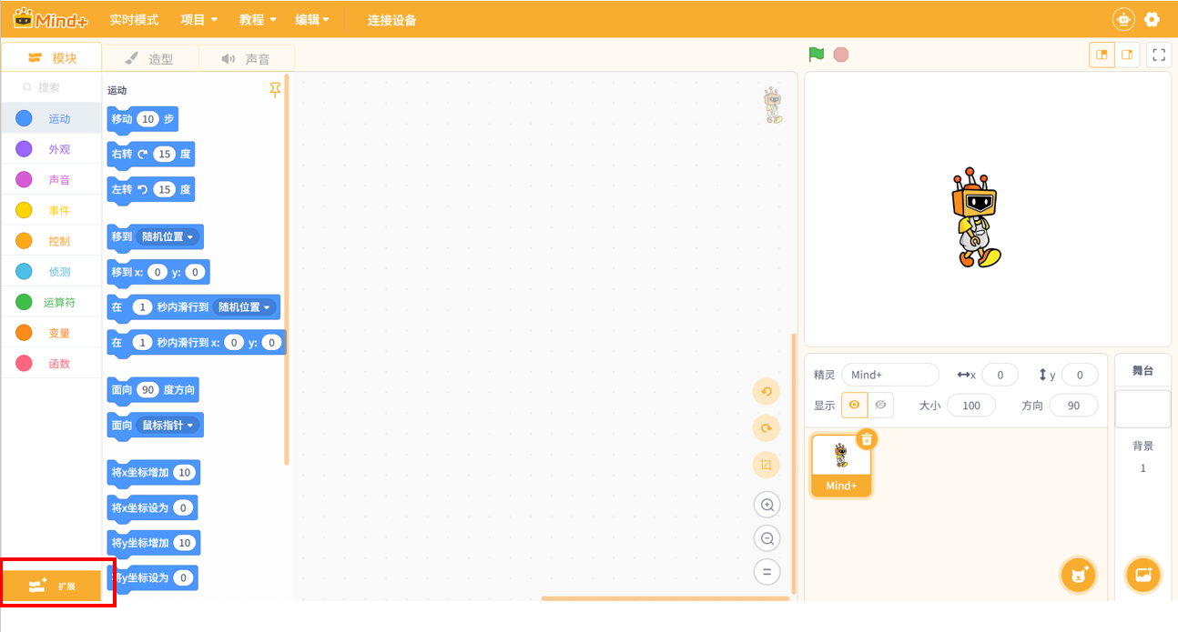Zoom out on the script workspace
Screen dimensions: 1178x632
[x=767, y=538]
